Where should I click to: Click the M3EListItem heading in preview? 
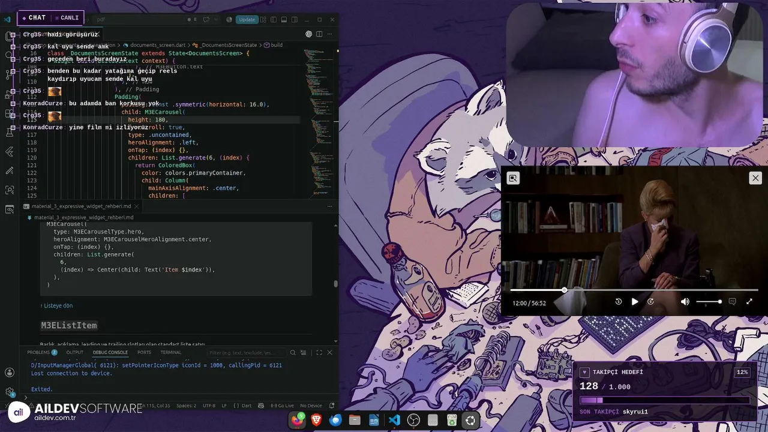pos(68,325)
